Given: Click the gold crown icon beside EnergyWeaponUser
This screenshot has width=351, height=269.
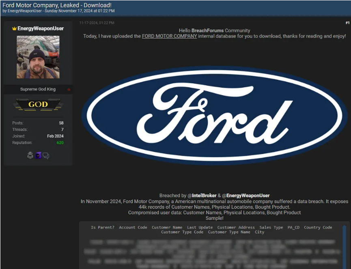Looking at the screenshot, I should click(14, 28).
